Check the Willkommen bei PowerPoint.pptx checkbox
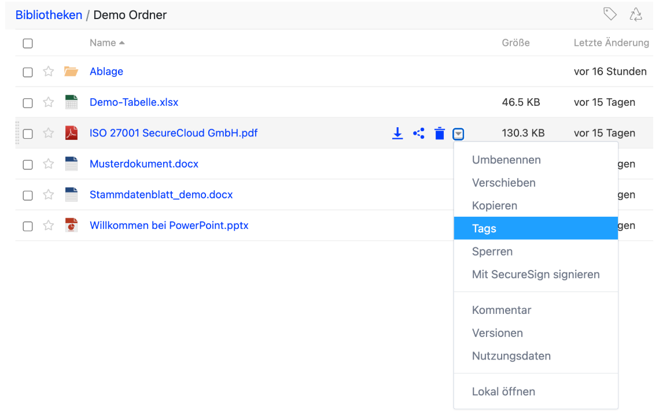 (x=28, y=226)
